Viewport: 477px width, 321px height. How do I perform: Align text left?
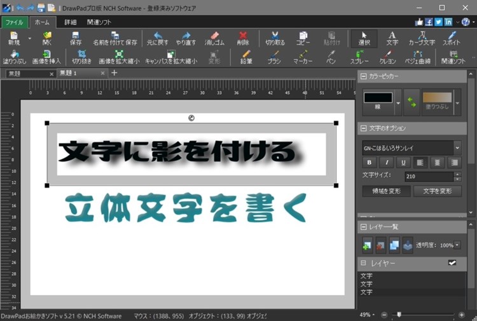point(420,163)
